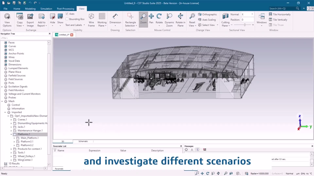Switch to the Home ribbon tab
The width and height of the screenshot is (314, 176).
pyautogui.click(x=17, y=8)
